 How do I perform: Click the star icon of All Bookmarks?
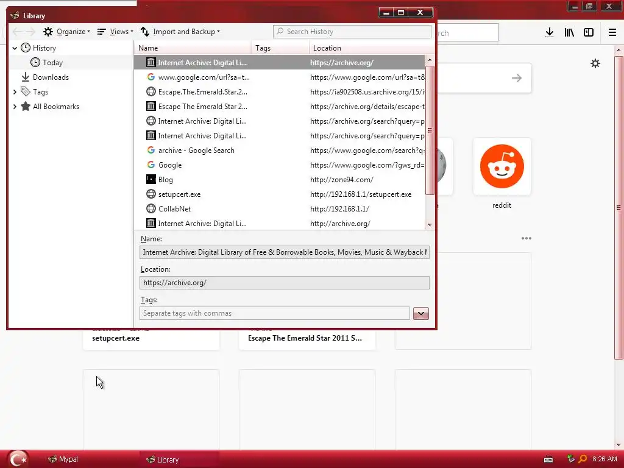click(x=26, y=106)
